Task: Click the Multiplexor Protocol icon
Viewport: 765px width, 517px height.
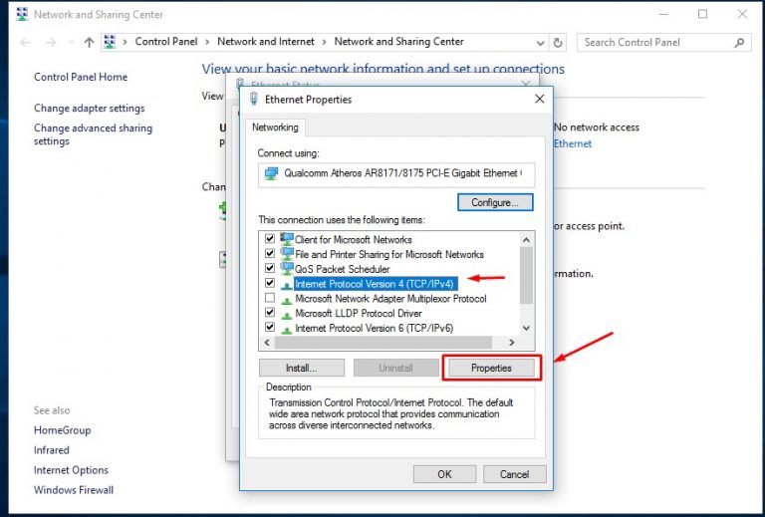Action: click(287, 300)
